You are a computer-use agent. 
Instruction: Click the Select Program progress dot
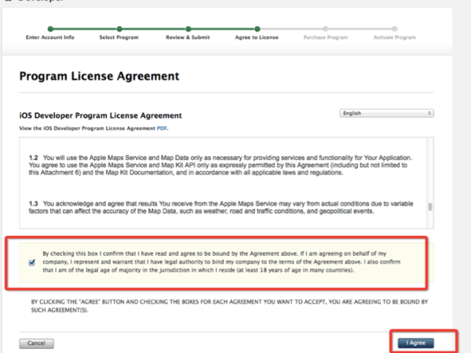coord(119,29)
